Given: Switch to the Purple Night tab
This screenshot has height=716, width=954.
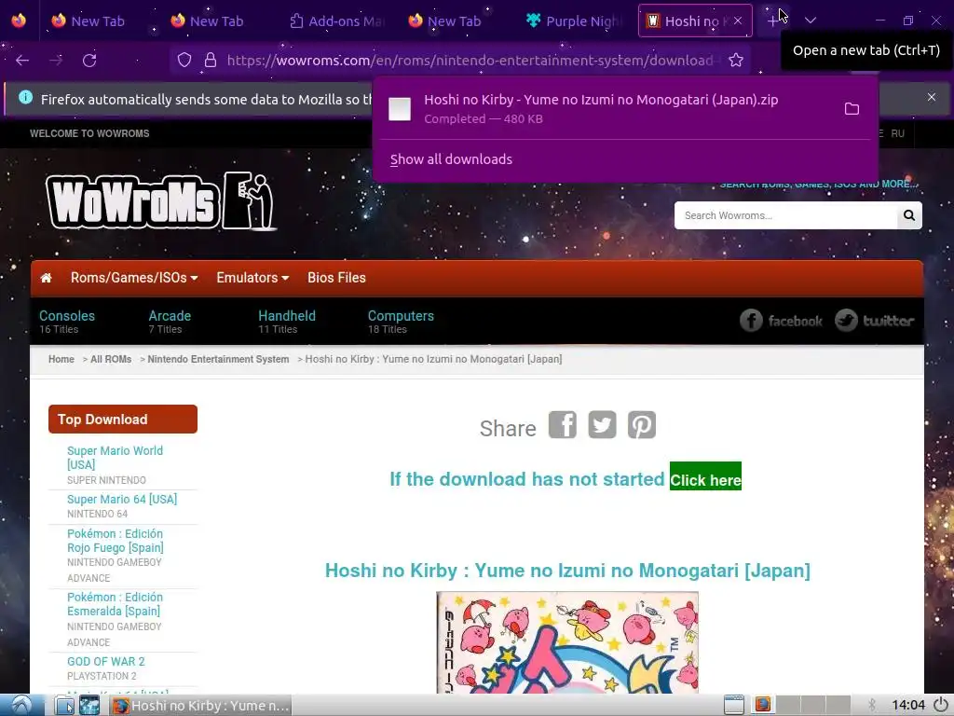Looking at the screenshot, I should point(575,21).
